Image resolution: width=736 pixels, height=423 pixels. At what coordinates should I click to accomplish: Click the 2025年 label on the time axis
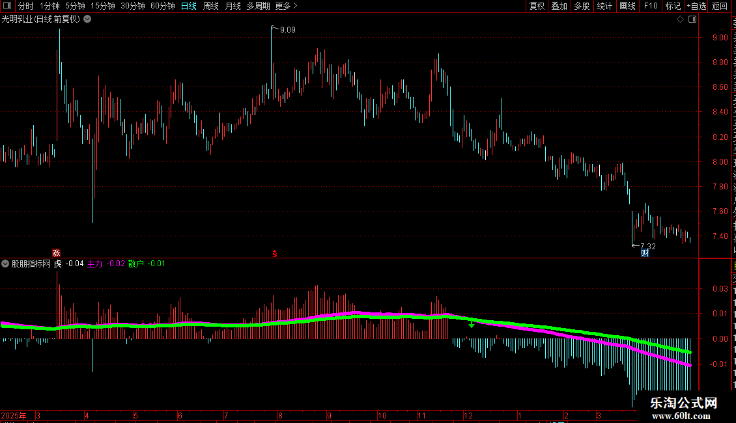[x=14, y=415]
